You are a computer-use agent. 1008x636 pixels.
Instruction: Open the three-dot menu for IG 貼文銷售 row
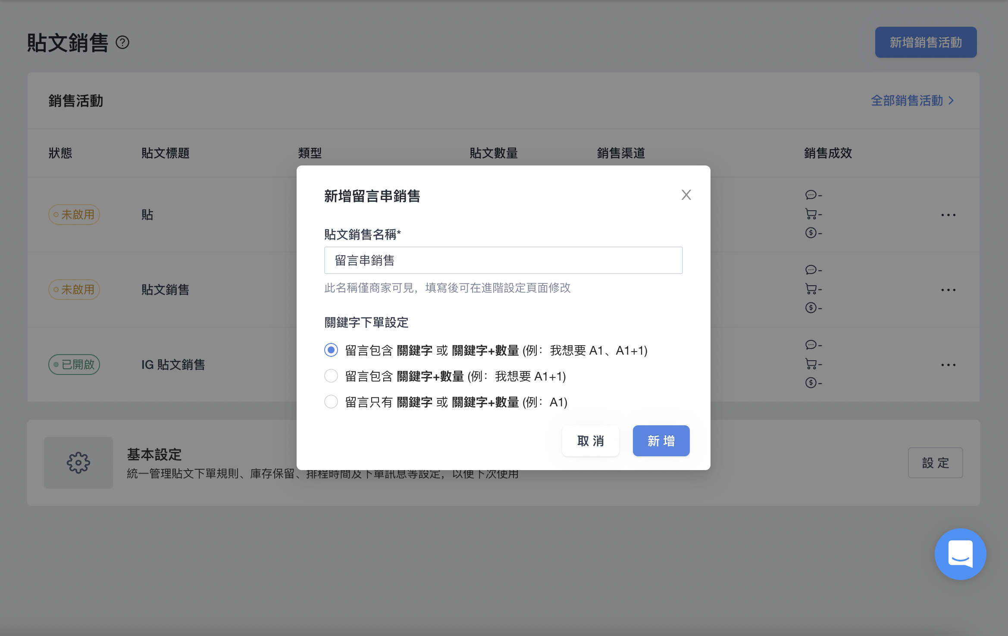point(948,365)
